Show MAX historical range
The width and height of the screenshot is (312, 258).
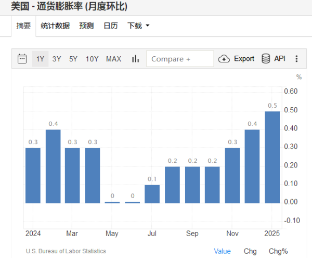113,59
